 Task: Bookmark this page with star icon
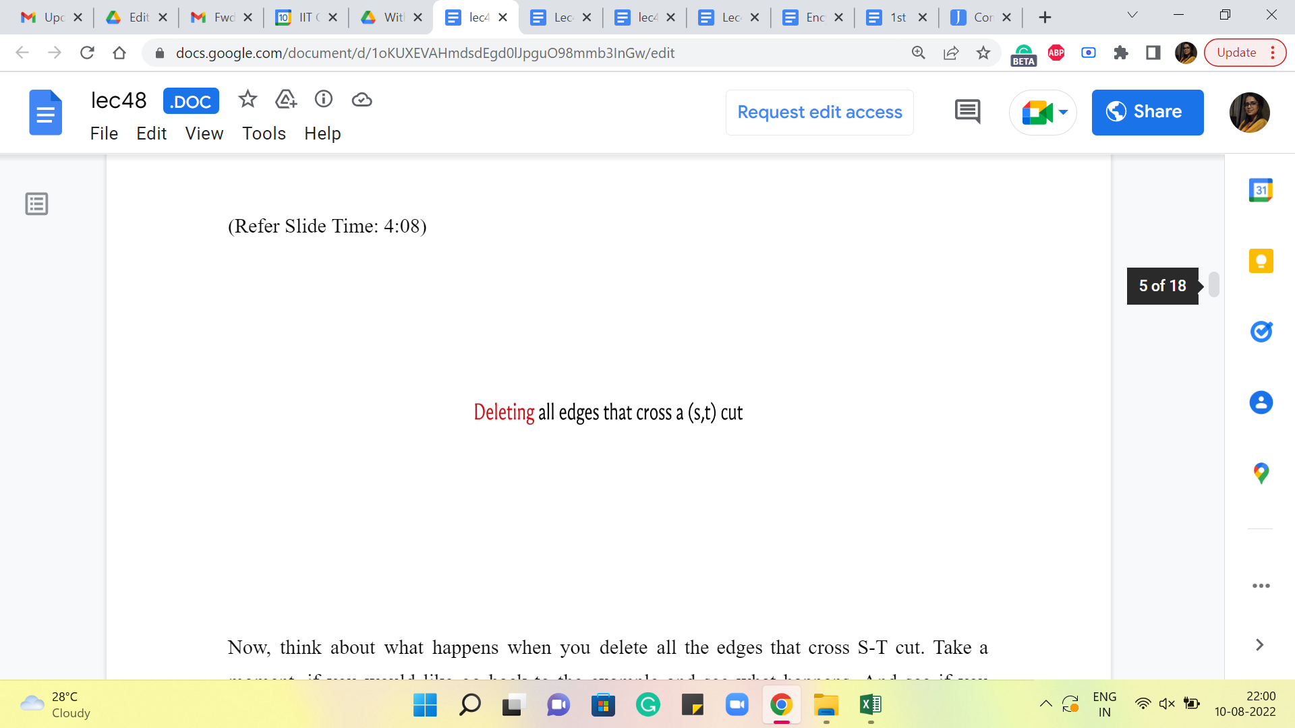coord(983,53)
